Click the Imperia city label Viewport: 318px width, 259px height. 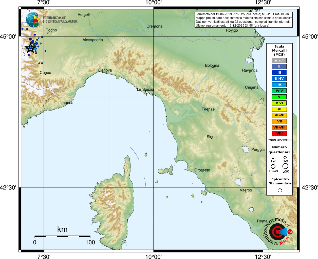click(x=67, y=103)
